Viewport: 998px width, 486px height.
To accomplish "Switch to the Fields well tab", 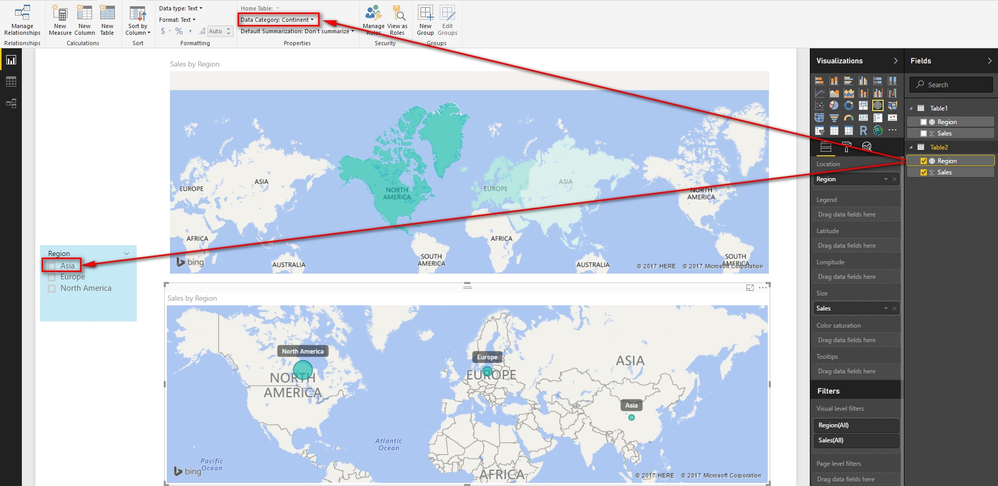I will point(825,147).
